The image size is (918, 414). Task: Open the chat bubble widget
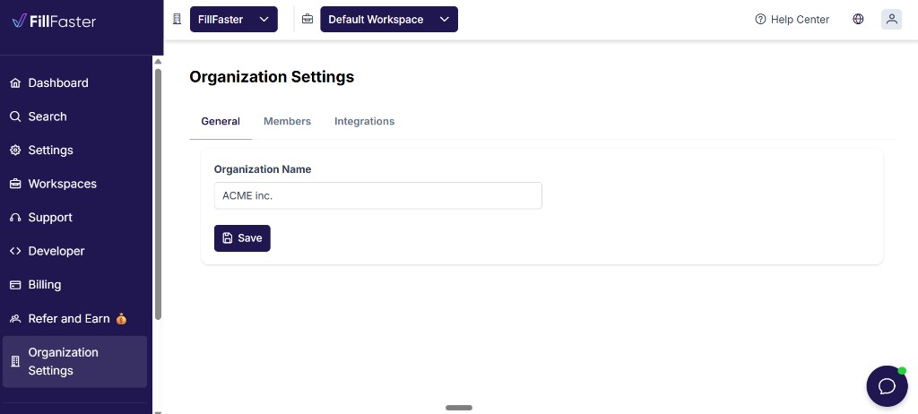pyautogui.click(x=887, y=386)
